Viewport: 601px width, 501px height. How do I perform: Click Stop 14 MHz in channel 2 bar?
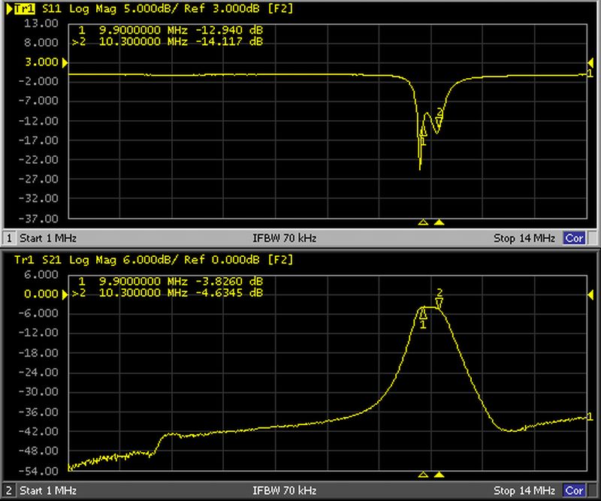pos(524,490)
